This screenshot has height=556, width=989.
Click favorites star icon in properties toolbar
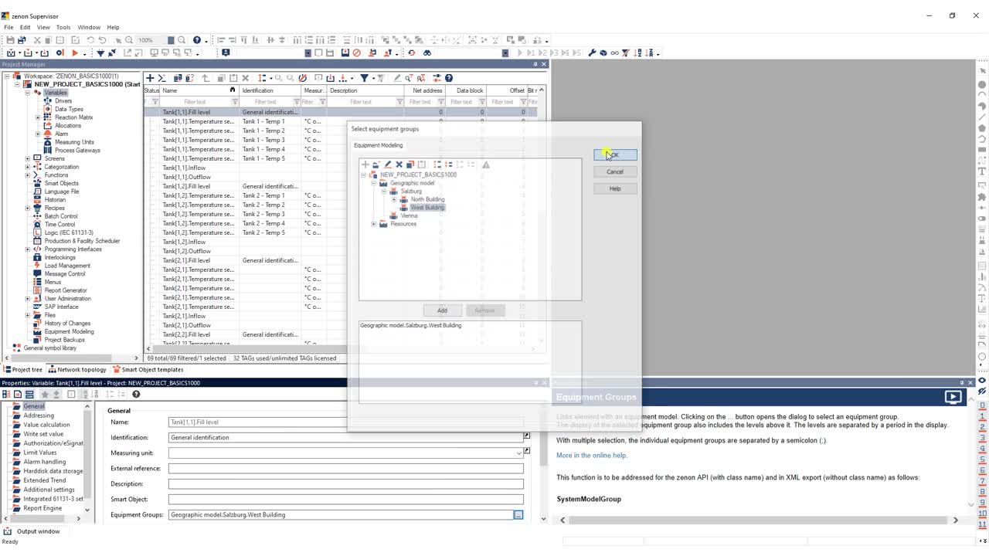point(45,394)
